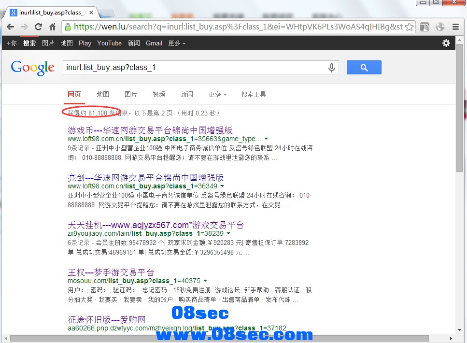
Task: Expand 更多 dropdown in black bar
Action: [177, 43]
